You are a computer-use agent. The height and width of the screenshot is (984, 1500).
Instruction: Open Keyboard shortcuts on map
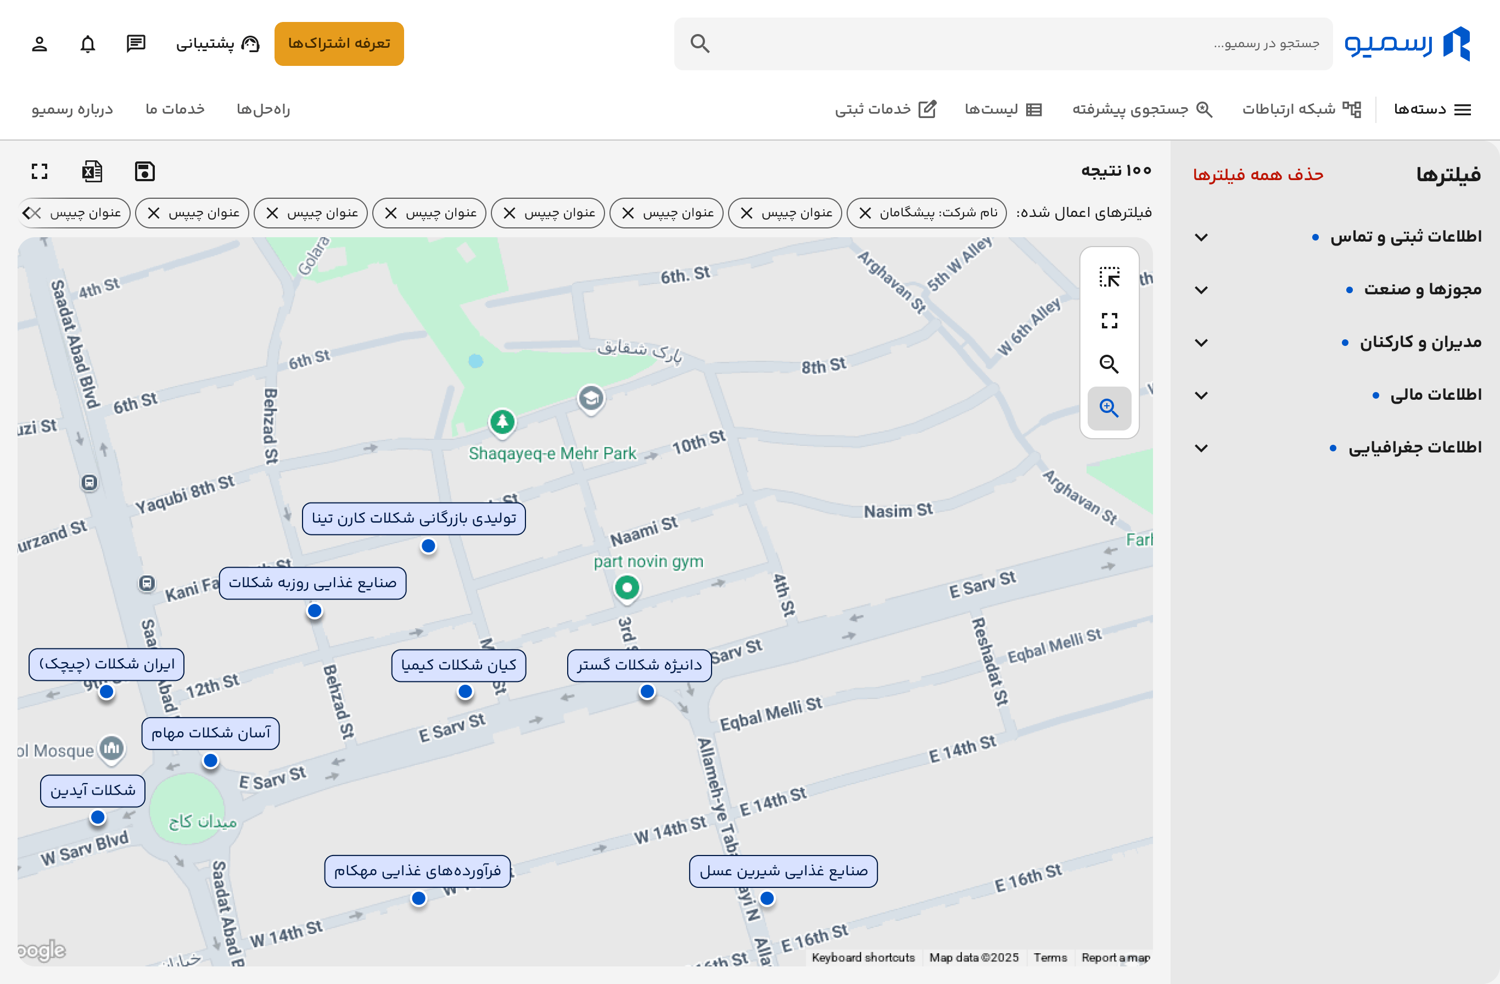(863, 958)
